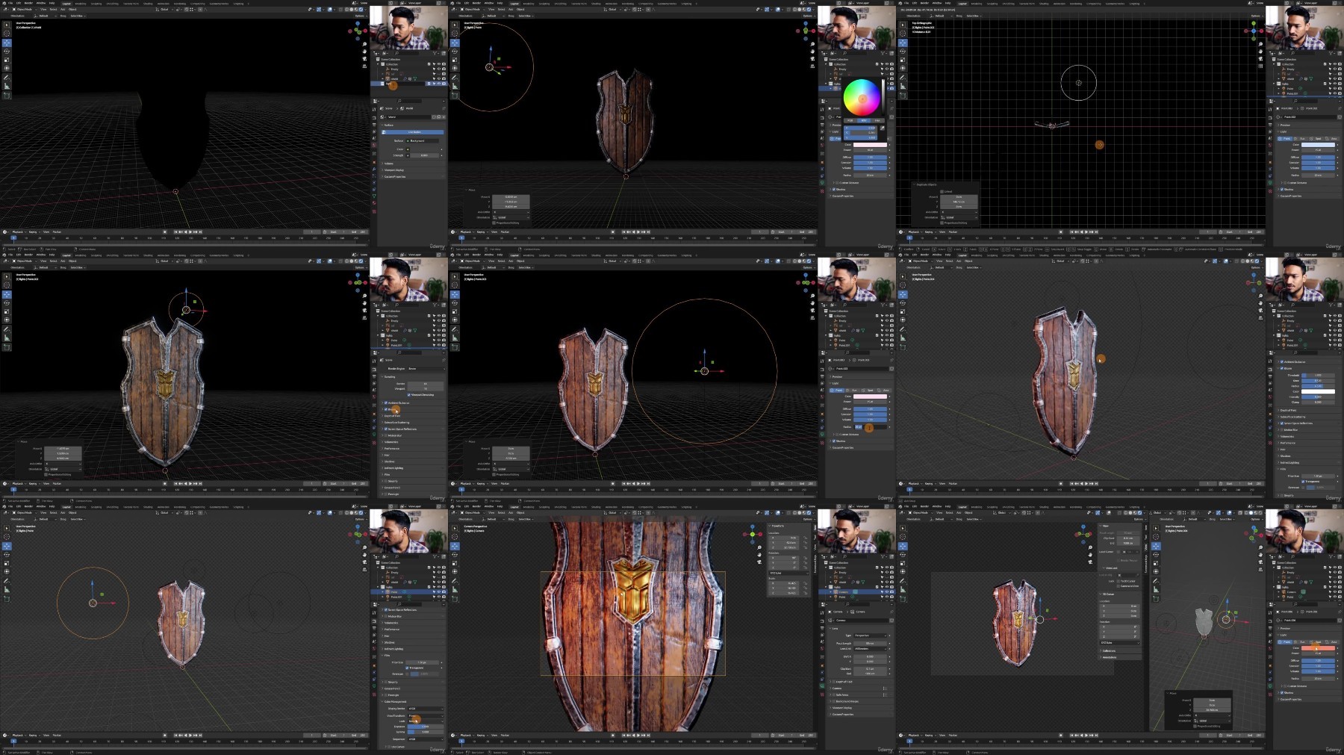Open Add menu in top-left frame header

63,10
